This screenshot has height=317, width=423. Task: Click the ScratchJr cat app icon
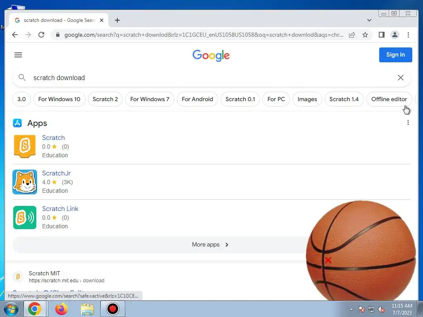(x=25, y=182)
